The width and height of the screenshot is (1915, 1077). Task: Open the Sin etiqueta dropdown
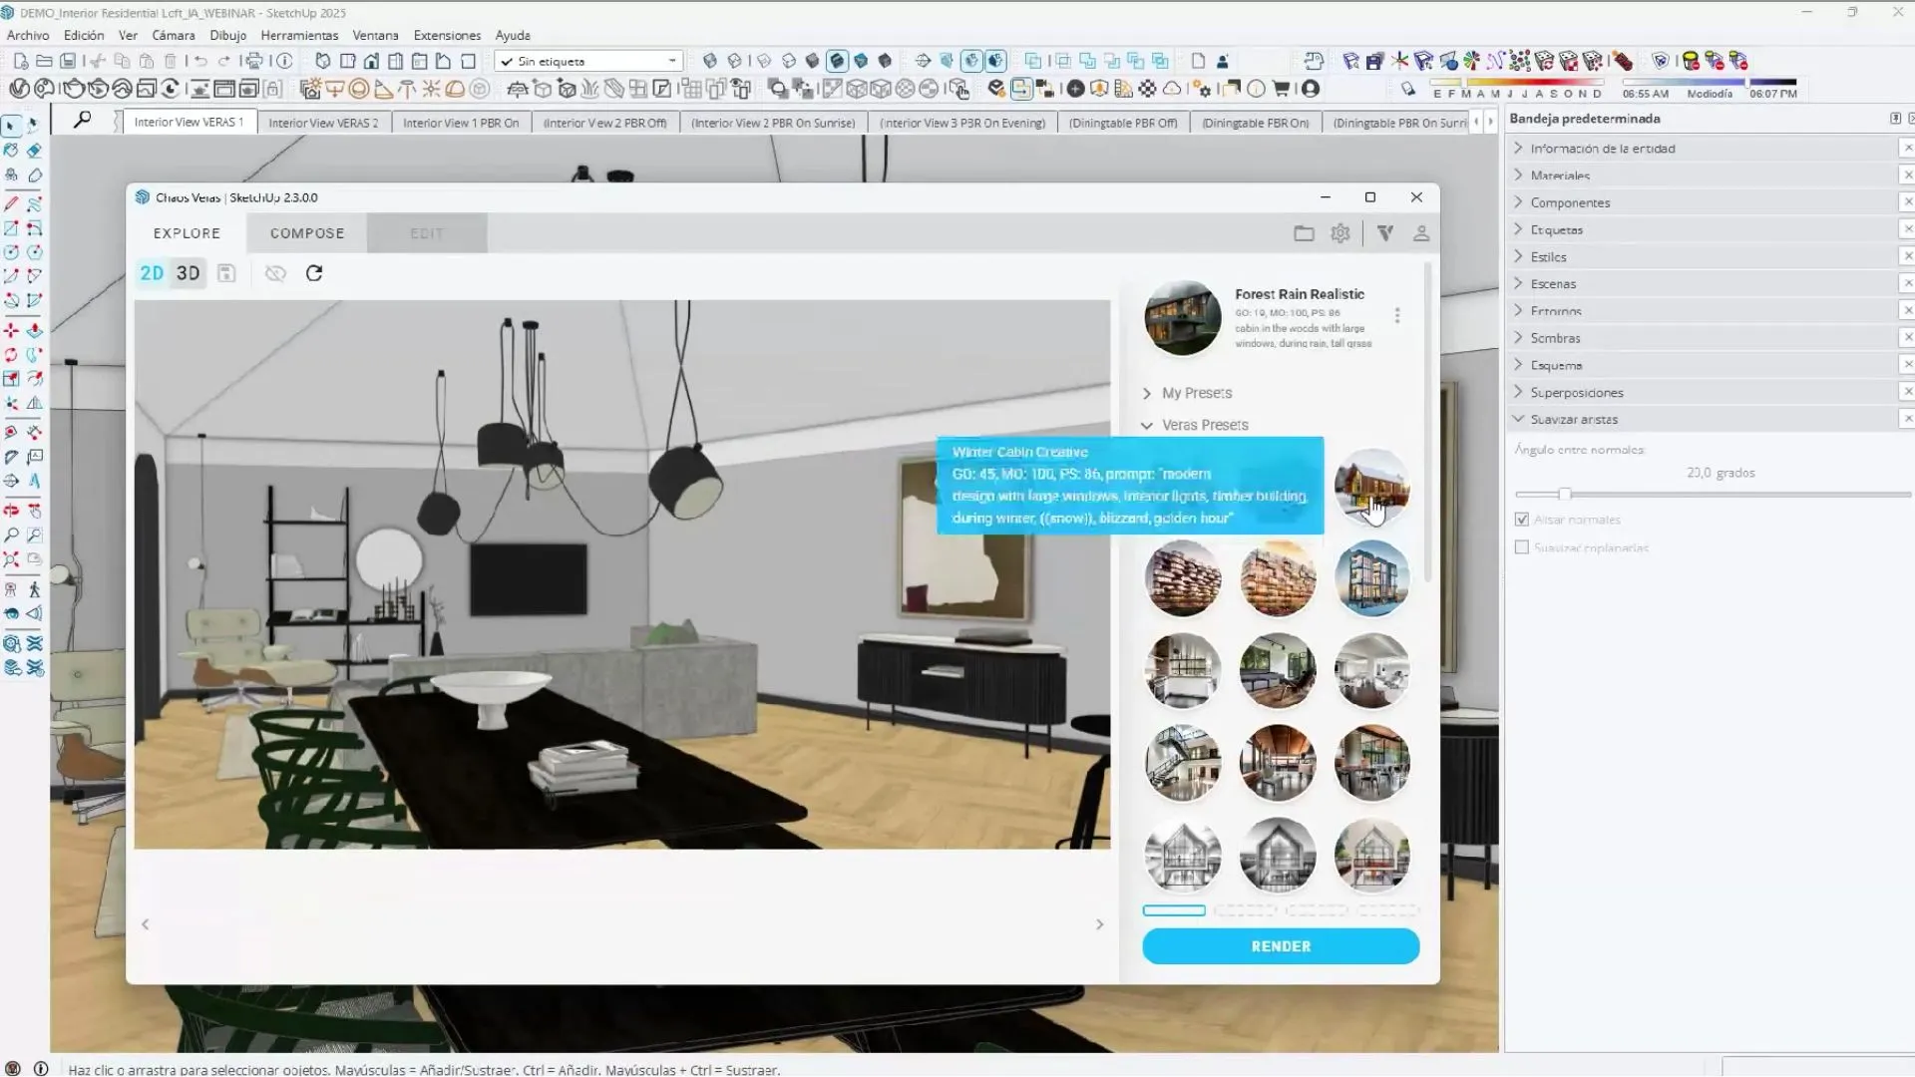(674, 61)
